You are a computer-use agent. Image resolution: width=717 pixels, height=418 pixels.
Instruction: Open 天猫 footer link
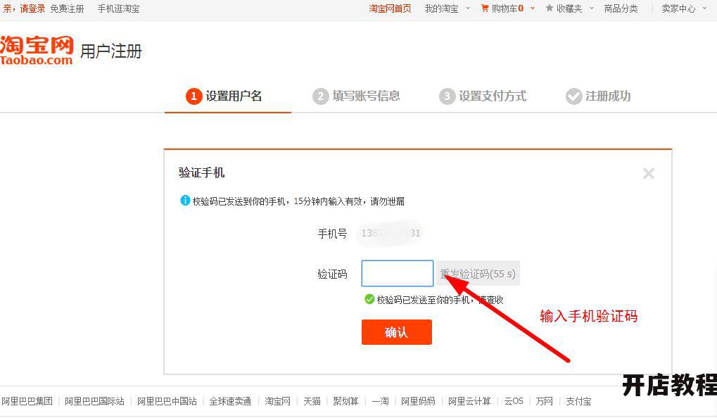(312, 401)
